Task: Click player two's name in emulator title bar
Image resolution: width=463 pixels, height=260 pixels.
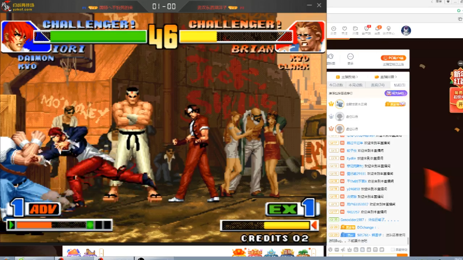Action: pyautogui.click(x=212, y=8)
